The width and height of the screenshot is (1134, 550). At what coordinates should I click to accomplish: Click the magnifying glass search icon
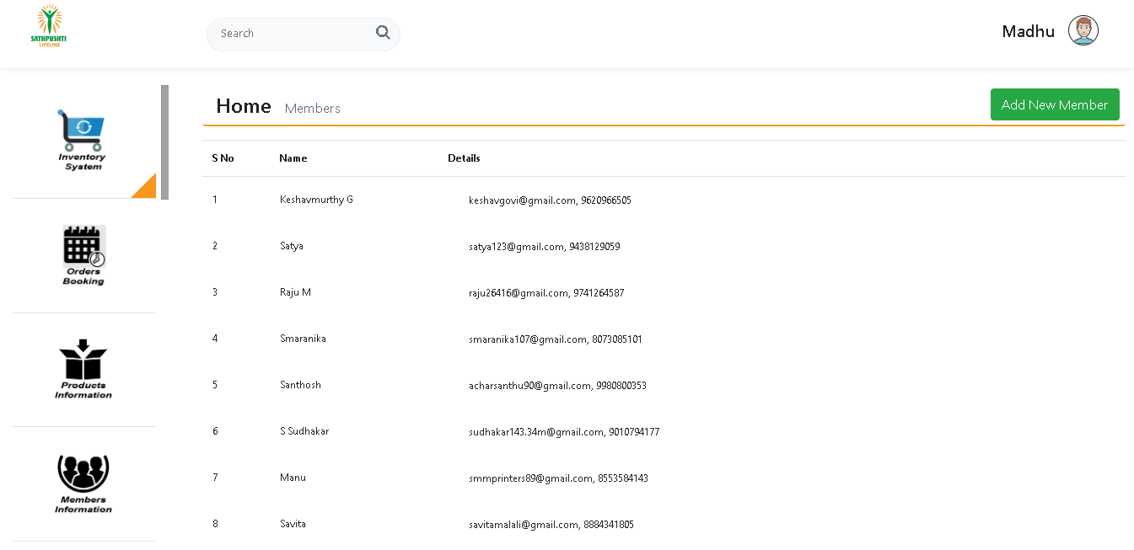click(x=383, y=33)
